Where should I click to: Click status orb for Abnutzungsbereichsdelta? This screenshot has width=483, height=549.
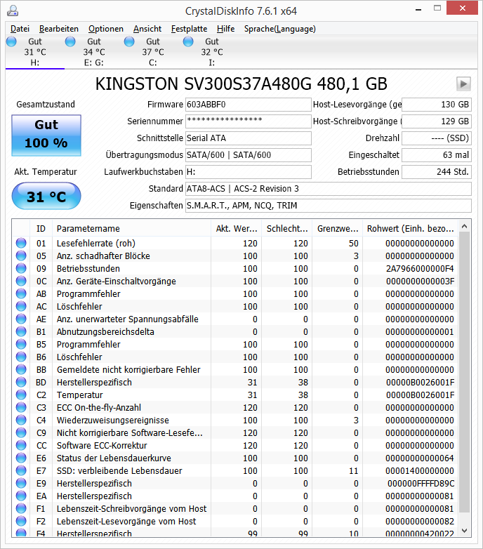21,331
